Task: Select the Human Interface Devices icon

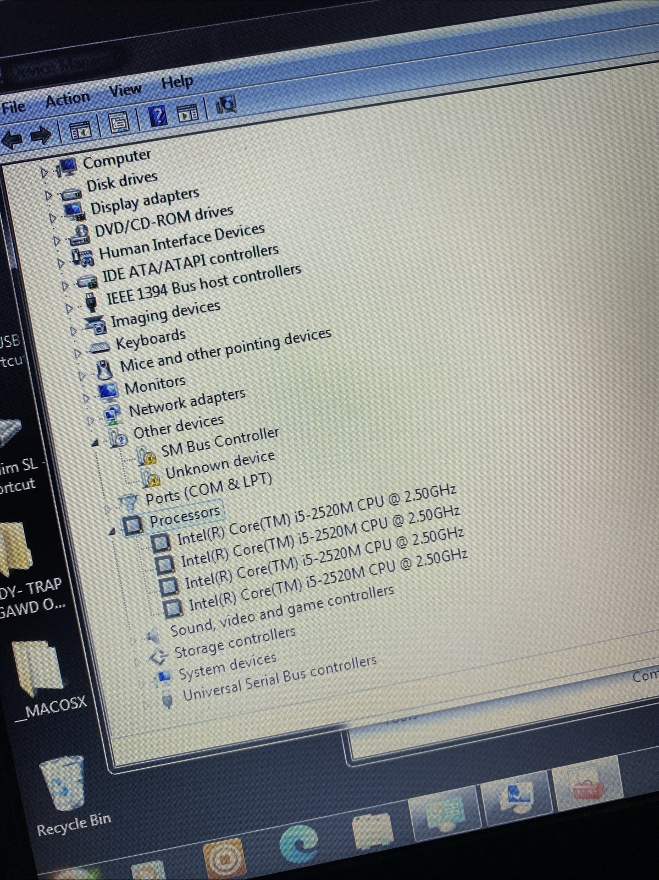Action: point(83,256)
